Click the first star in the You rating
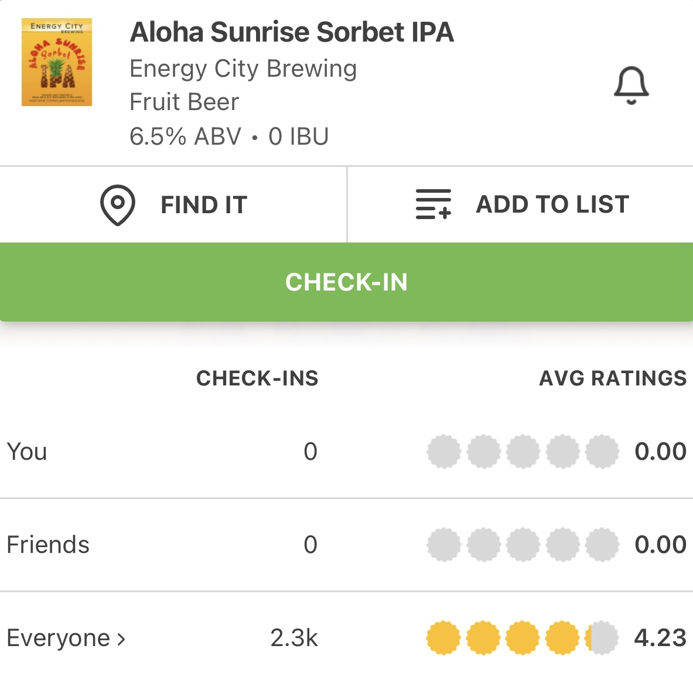 (x=444, y=452)
